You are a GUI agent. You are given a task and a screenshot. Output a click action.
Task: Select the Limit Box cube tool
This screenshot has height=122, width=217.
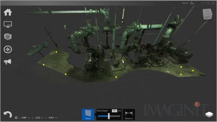8,37
